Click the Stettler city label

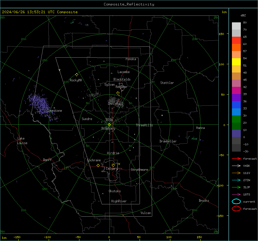pyautogui.click(x=167, y=83)
